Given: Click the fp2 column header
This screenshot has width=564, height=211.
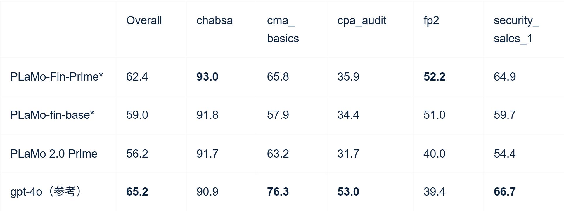Looking at the screenshot, I should coord(431,20).
